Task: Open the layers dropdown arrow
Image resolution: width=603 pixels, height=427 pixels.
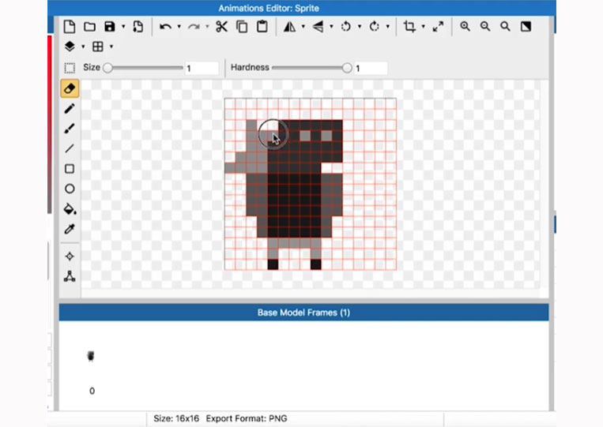Action: click(83, 47)
